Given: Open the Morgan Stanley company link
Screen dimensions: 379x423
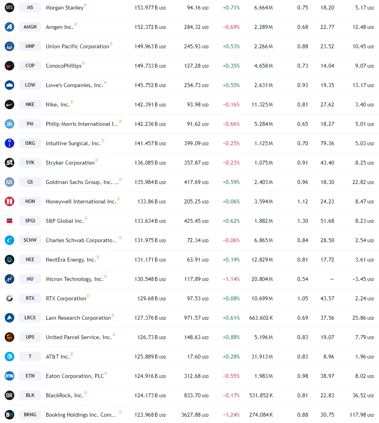Looking at the screenshot, I should [65, 8].
